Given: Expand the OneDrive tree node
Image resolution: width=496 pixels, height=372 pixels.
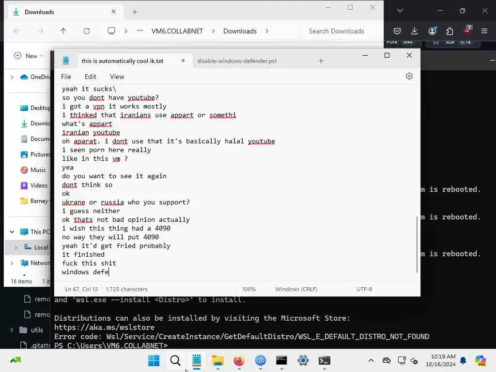Looking at the screenshot, I should 12,77.
